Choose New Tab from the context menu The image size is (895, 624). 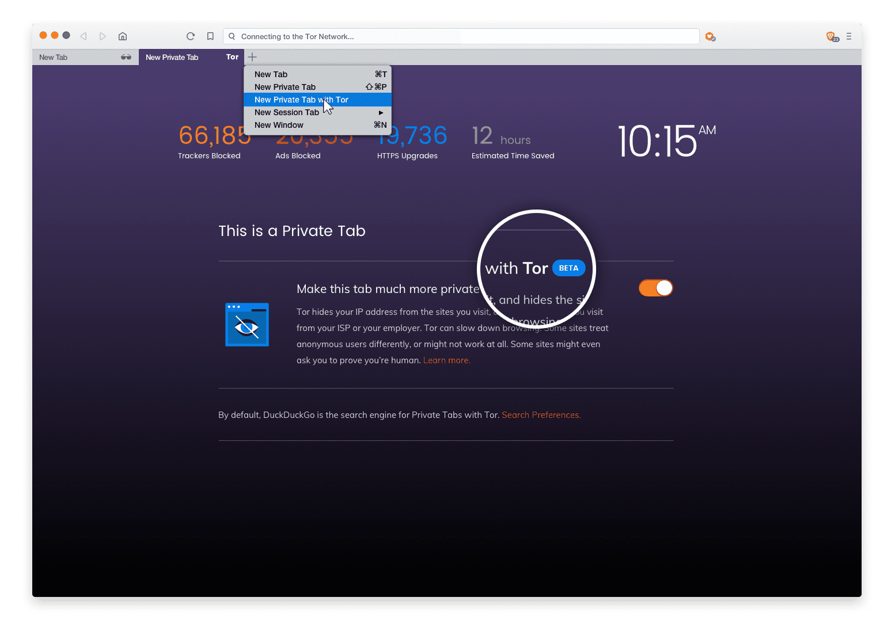tap(317, 74)
